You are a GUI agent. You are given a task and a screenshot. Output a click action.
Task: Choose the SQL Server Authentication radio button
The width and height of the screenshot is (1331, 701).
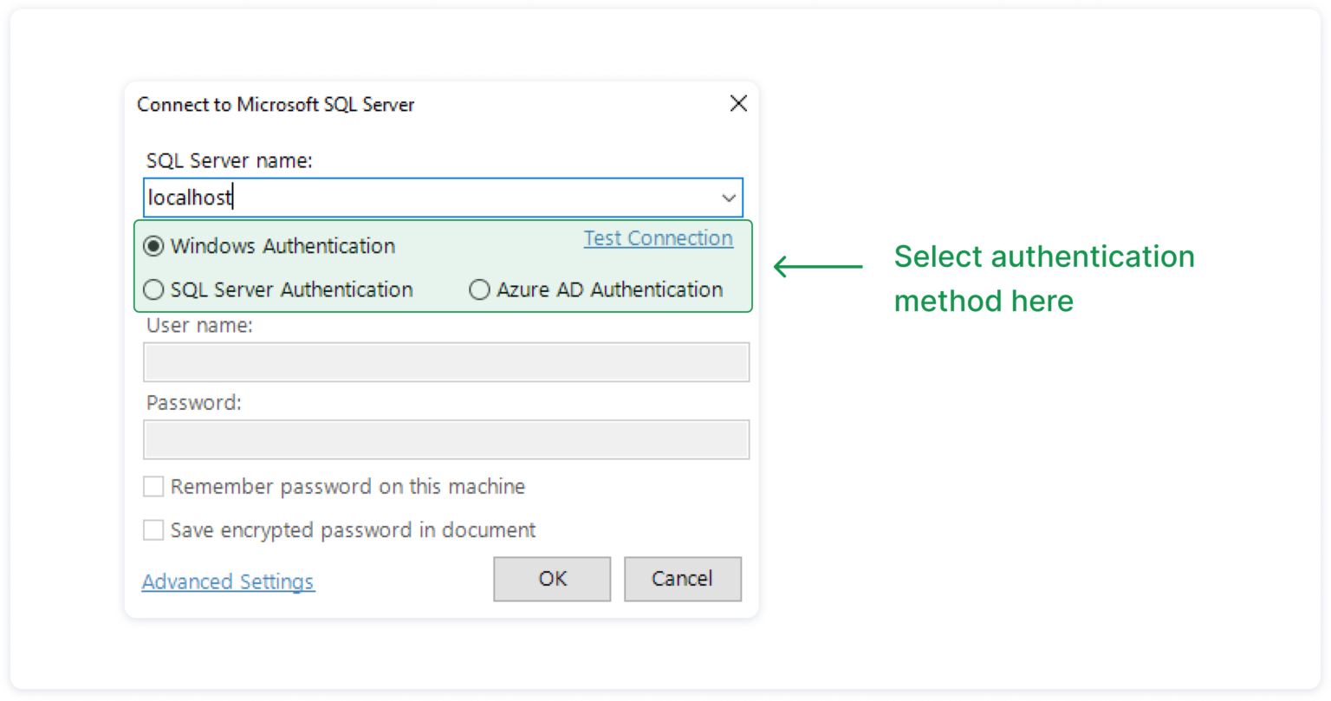[154, 290]
